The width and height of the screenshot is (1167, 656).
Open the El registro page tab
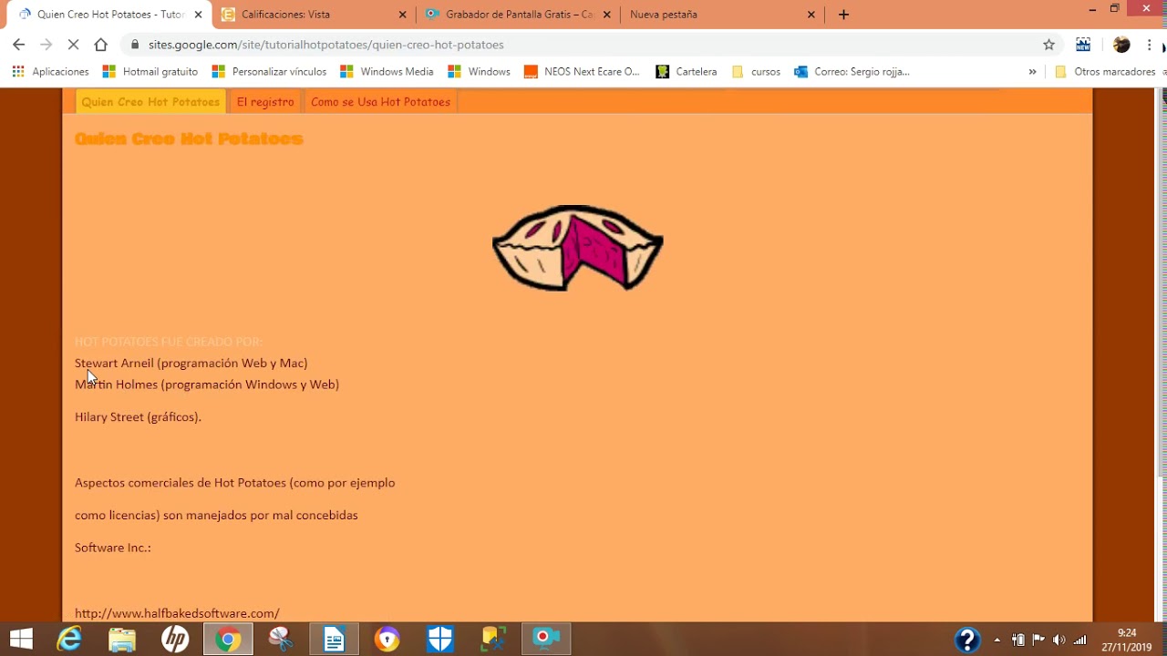[x=265, y=102]
